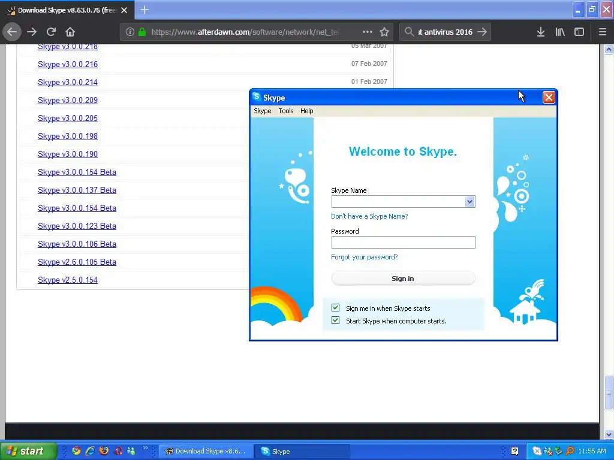Click the antivirus 2016 search box
The image size is (614, 460).
[446, 32]
